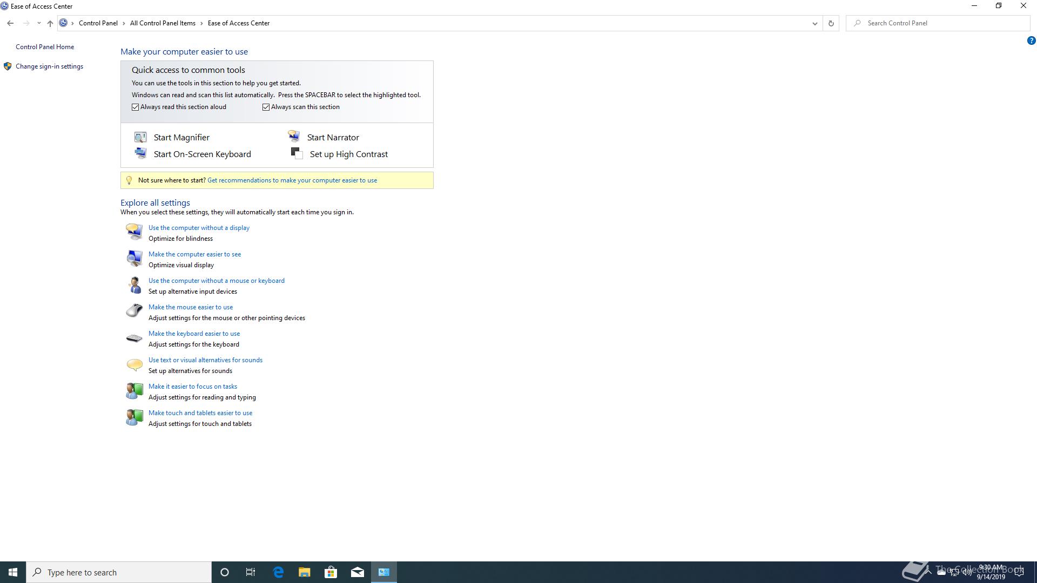Screen dimensions: 1037x583
Task: Open Make the keyboard easier to use
Action: 194,334
